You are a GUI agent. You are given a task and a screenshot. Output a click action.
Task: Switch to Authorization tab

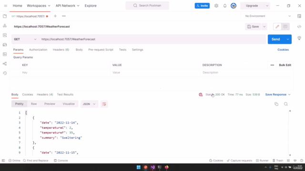[38, 49]
